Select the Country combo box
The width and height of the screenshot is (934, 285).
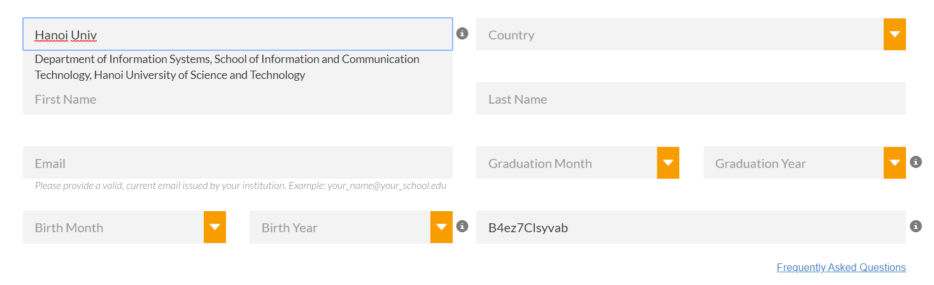coord(679,34)
